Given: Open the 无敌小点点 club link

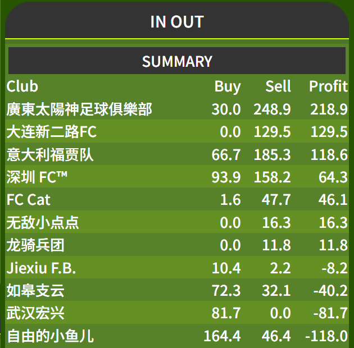Looking at the screenshot, I should point(43,223).
